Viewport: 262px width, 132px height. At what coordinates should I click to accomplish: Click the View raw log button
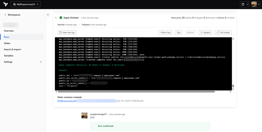click(67, 32)
